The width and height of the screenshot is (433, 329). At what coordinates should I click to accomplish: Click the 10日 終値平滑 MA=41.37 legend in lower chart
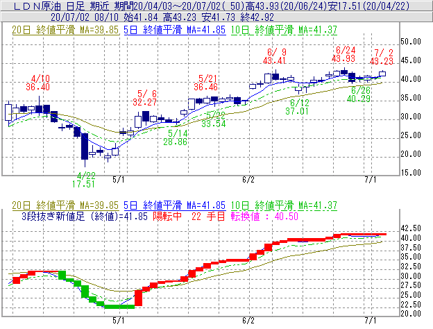(x=284, y=205)
